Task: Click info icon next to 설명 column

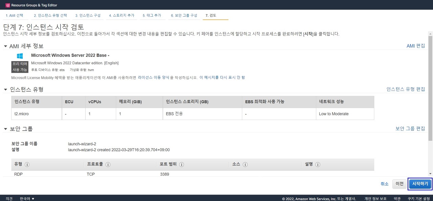Action: (318, 165)
